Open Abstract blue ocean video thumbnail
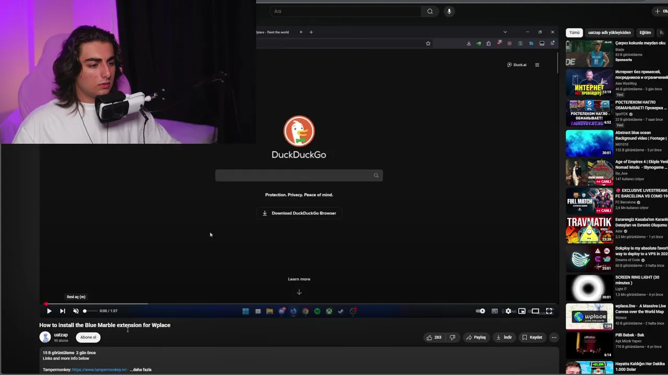This screenshot has width=668, height=375. tap(589, 143)
